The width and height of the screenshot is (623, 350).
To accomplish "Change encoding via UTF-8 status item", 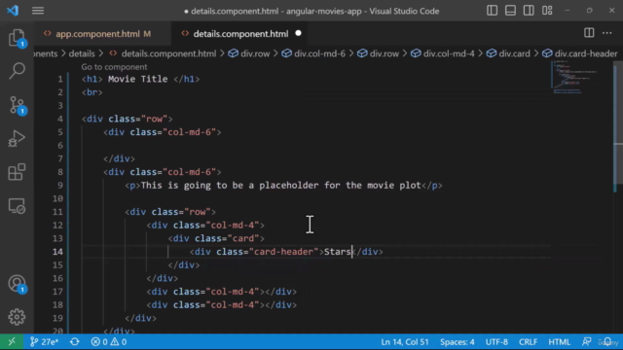I will (496, 341).
